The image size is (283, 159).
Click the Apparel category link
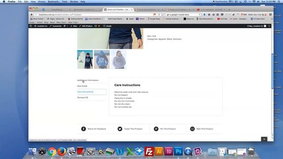tap(162, 39)
